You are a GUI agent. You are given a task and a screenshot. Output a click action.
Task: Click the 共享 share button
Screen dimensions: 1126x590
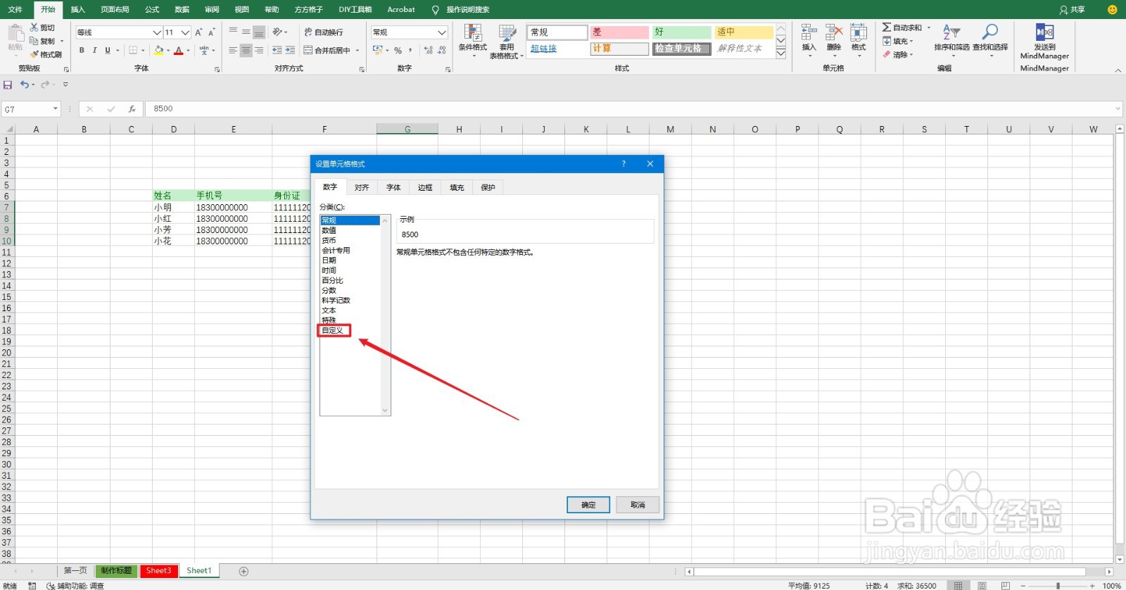(x=1072, y=10)
